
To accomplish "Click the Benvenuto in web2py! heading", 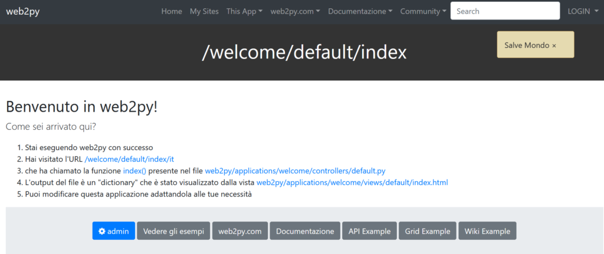I will [81, 107].
